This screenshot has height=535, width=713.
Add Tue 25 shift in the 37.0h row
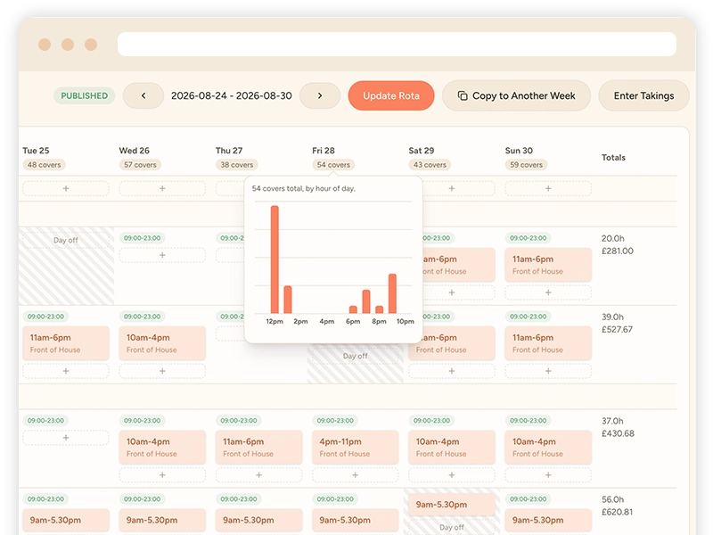(66, 438)
